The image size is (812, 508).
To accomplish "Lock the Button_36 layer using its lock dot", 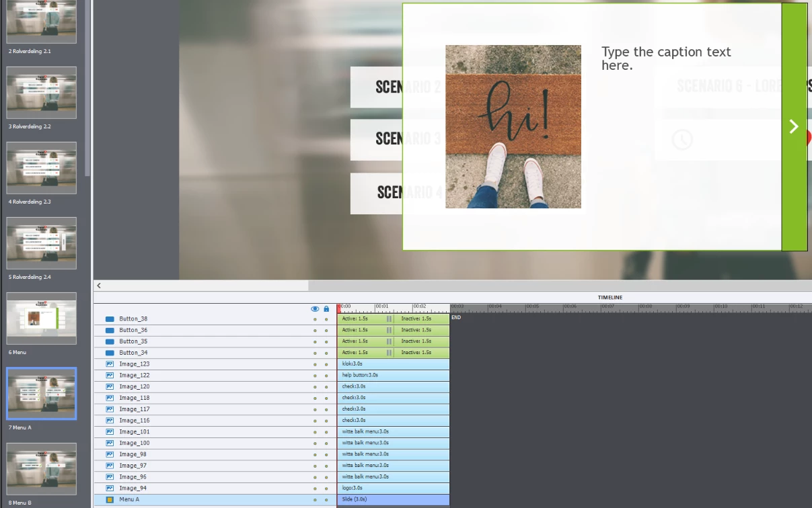I will click(x=326, y=331).
